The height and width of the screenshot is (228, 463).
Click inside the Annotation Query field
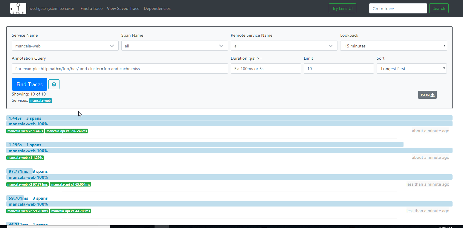[x=120, y=68]
